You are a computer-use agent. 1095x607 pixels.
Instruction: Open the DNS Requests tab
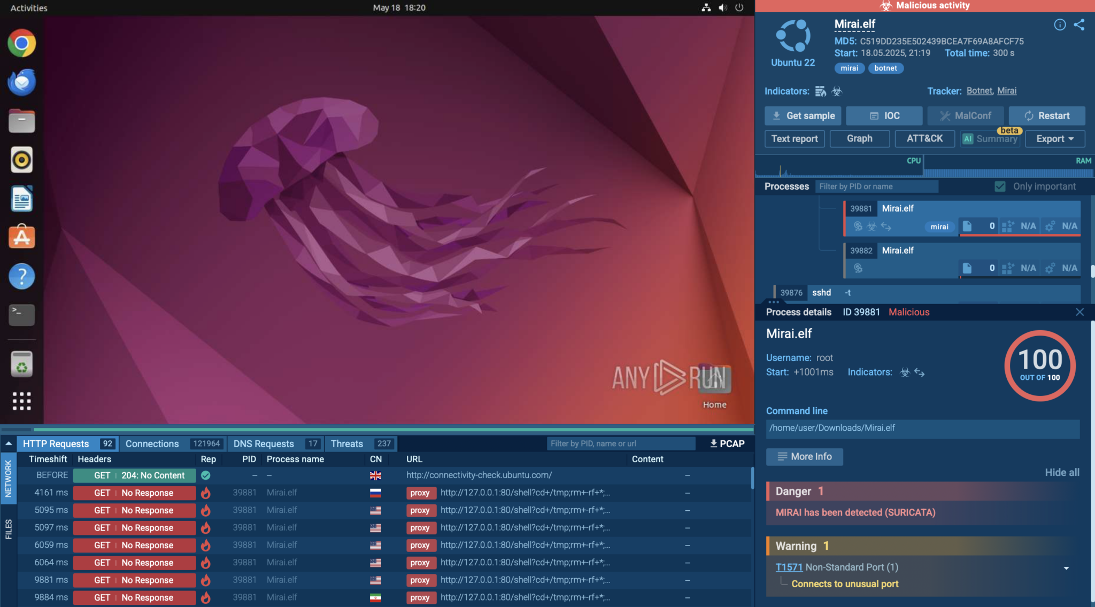tap(263, 443)
